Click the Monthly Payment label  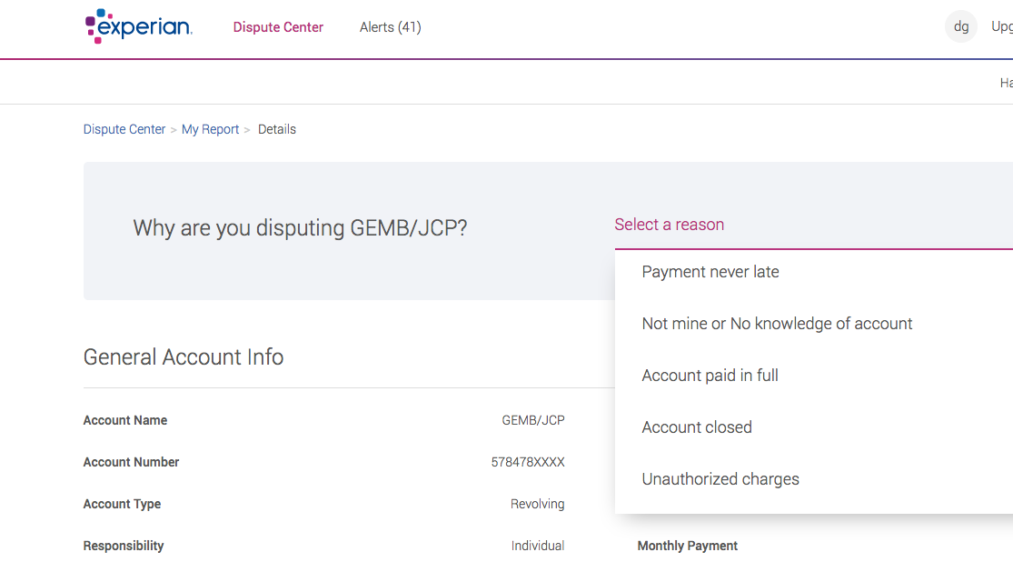pos(688,546)
